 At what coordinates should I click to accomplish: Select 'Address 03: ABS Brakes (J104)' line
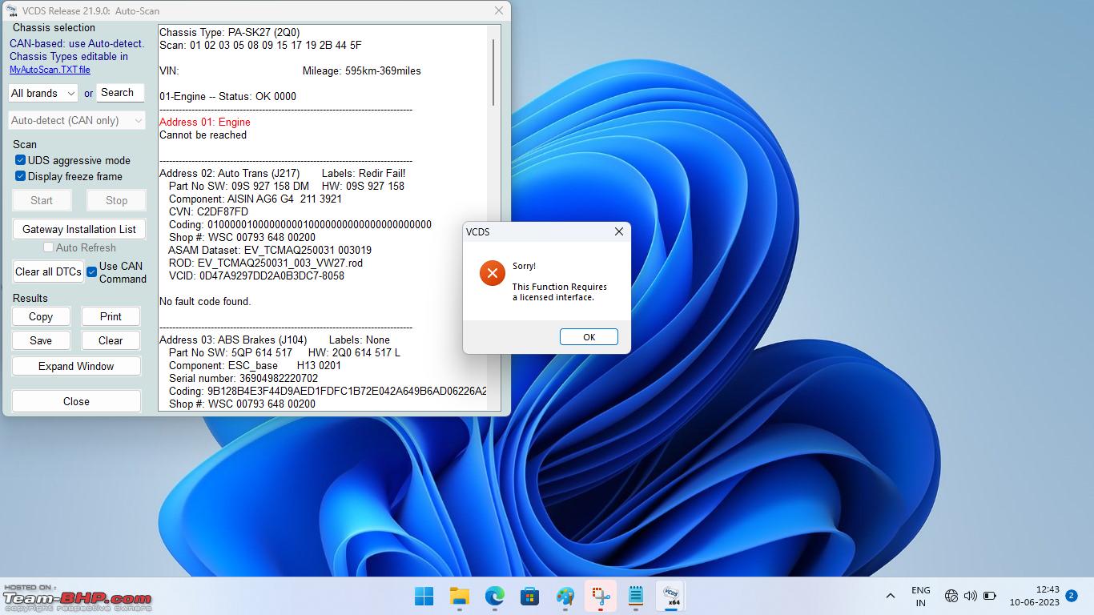pos(233,340)
